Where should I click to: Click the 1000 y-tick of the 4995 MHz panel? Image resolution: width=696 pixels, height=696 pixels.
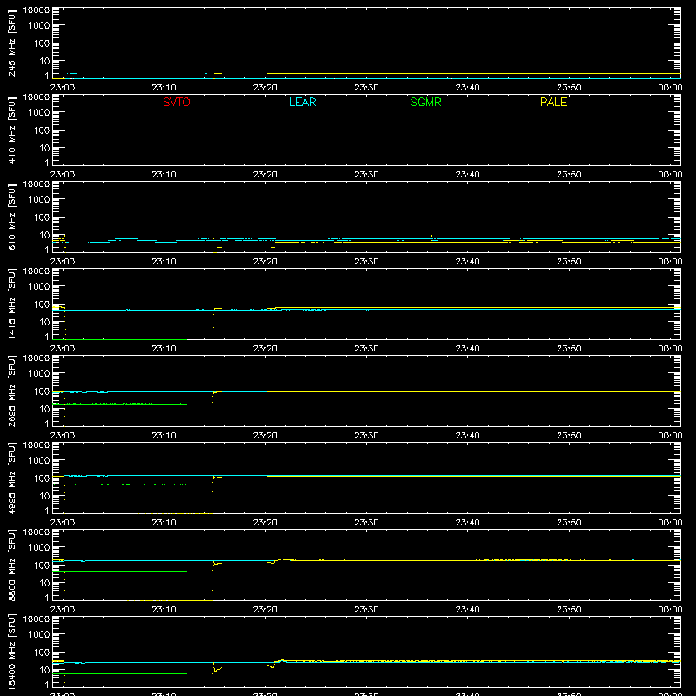[x=39, y=460]
